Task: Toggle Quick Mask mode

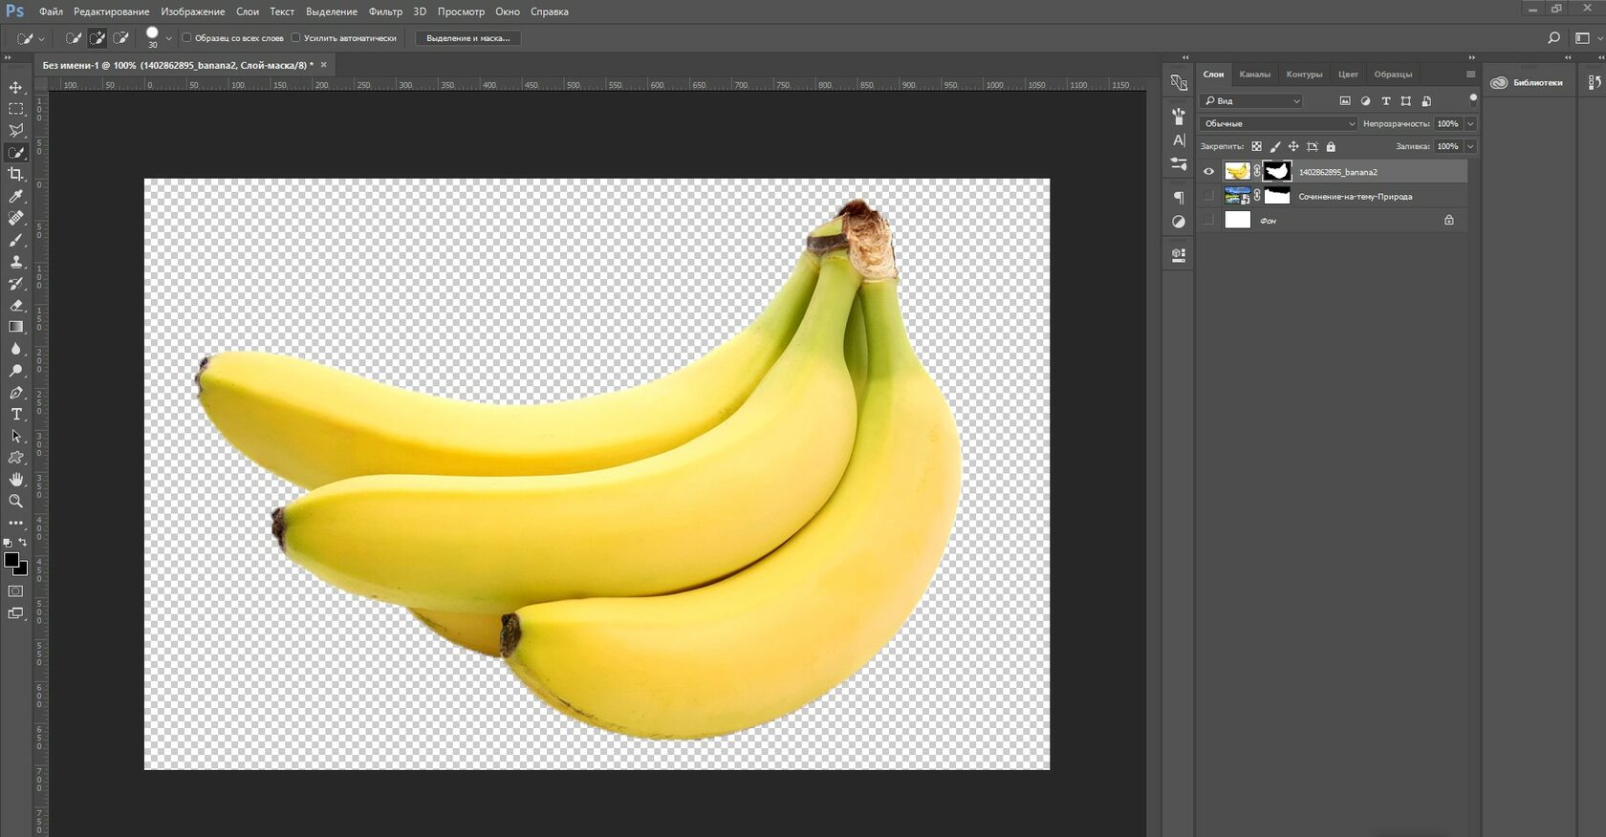Action: pos(16,591)
